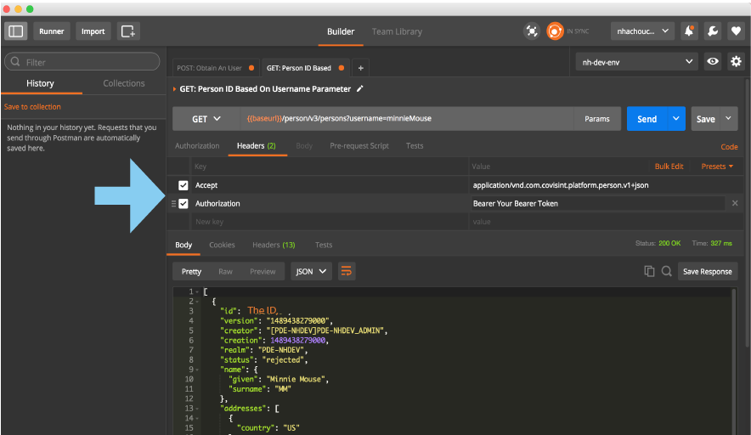Open settings with the wrench icon

(x=713, y=31)
